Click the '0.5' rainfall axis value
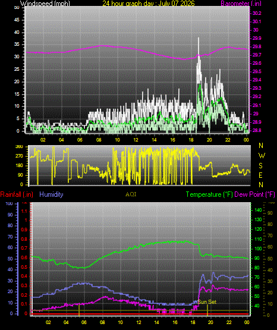 (x=24, y=267)
